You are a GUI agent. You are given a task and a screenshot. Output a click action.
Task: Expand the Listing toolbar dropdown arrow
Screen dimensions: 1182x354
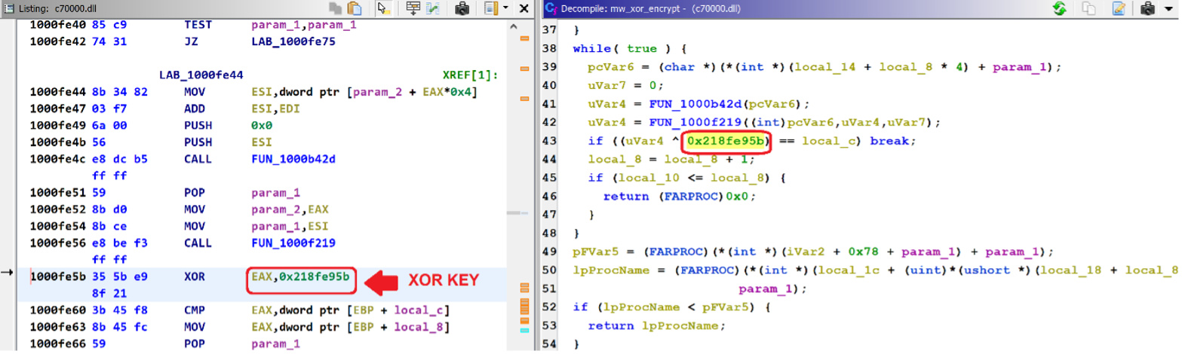[505, 8]
